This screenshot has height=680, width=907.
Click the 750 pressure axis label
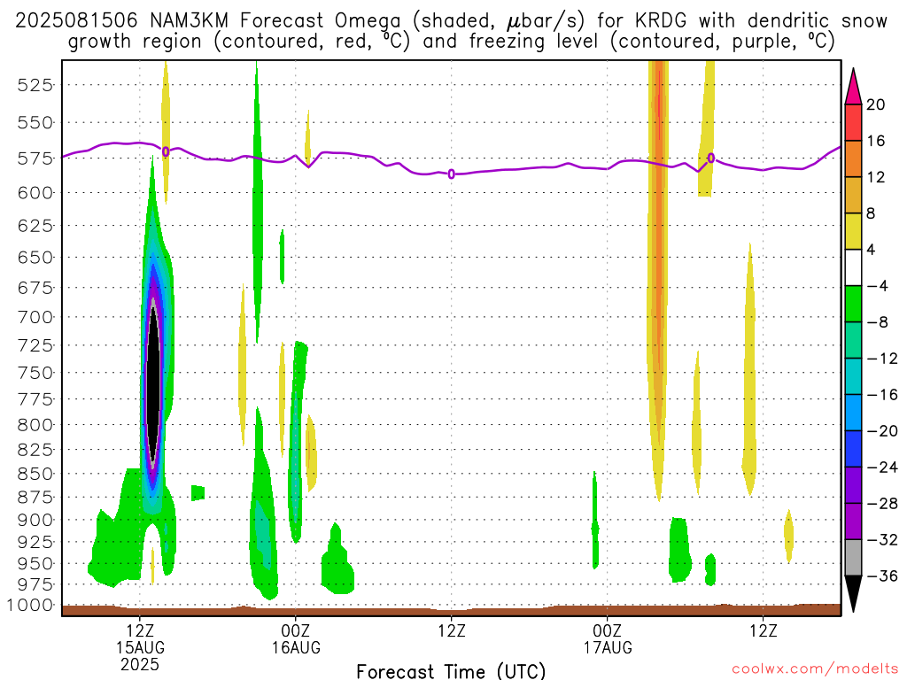pos(35,373)
